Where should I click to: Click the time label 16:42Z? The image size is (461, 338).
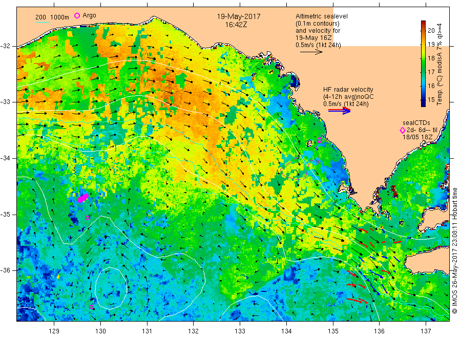click(236, 25)
